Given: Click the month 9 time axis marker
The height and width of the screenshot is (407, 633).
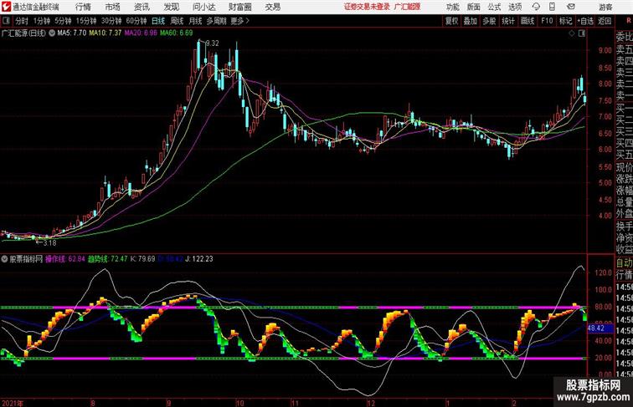Looking at the screenshot, I should coord(169,403).
